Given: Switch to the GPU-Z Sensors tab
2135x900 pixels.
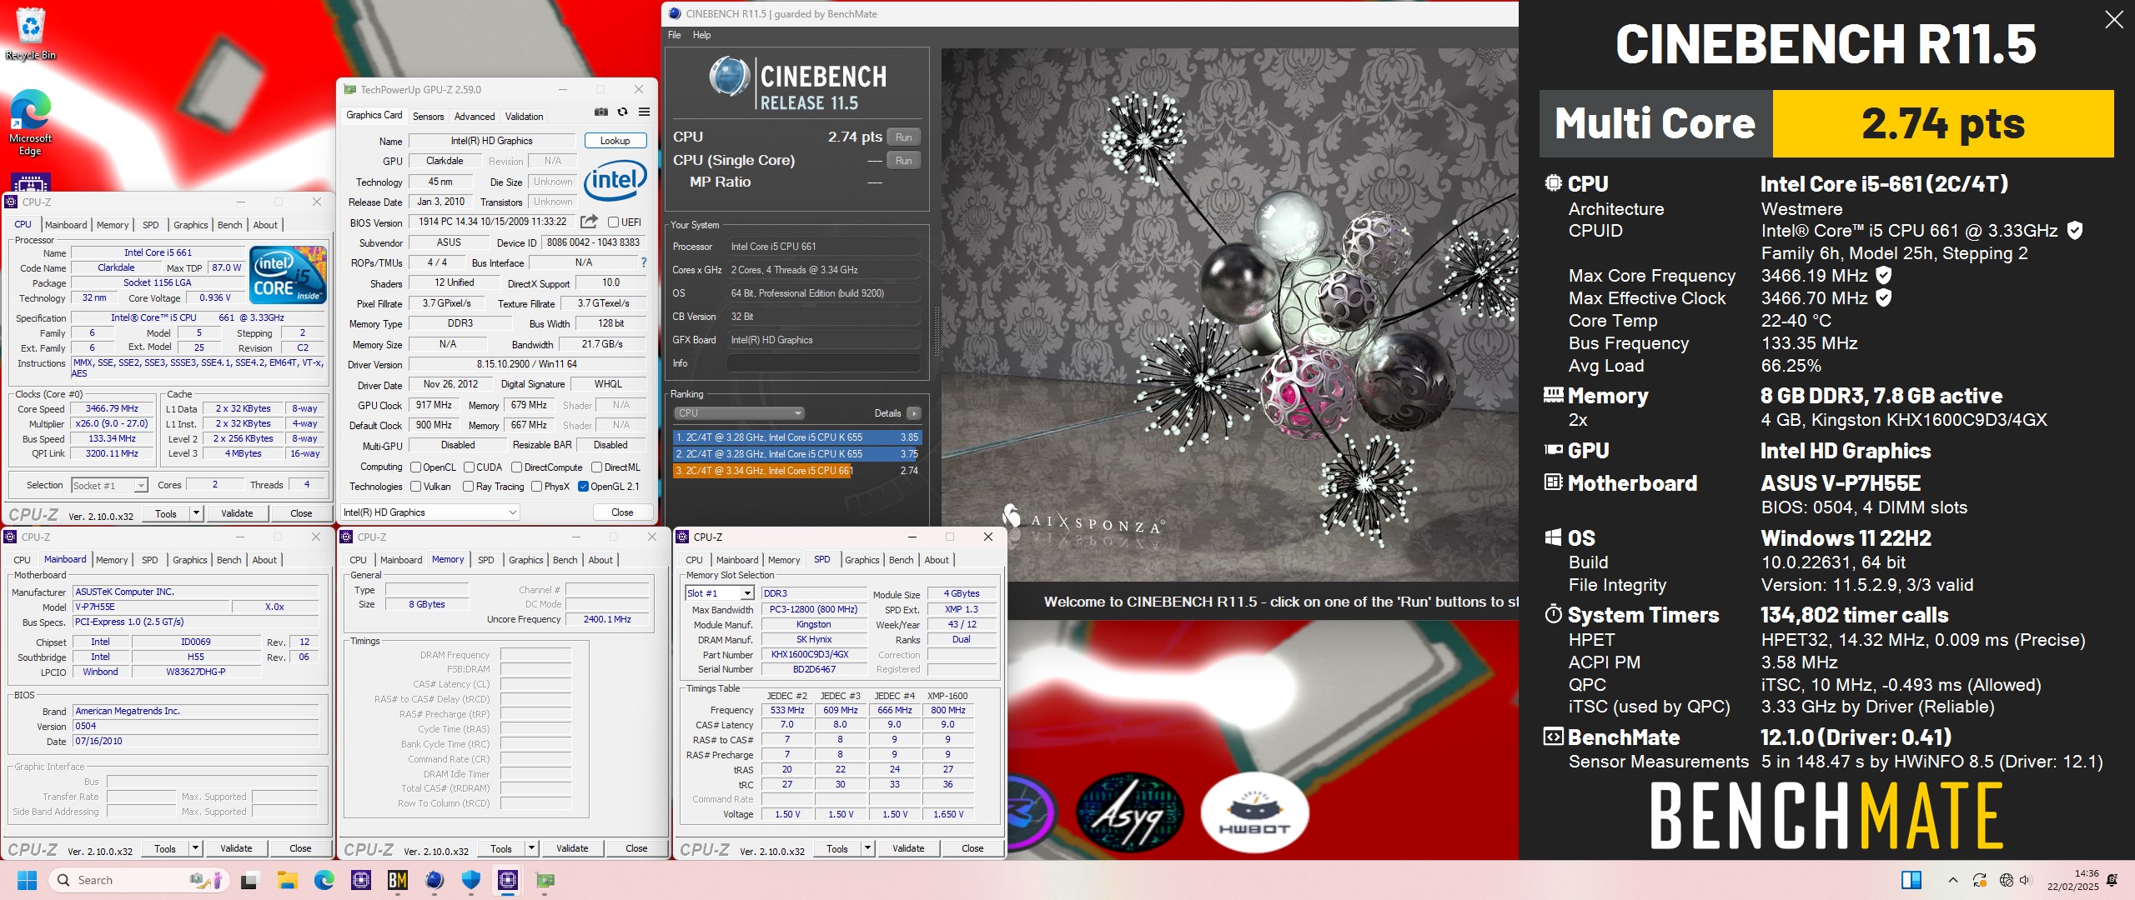Looking at the screenshot, I should point(428,117).
